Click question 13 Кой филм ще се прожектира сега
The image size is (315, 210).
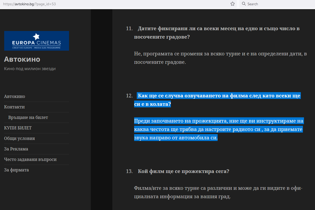coord(183,171)
